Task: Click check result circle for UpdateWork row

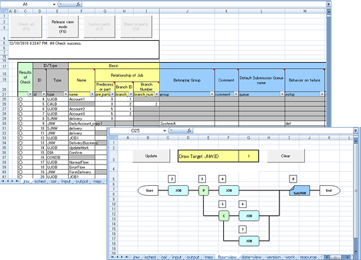Action: tap(21, 148)
